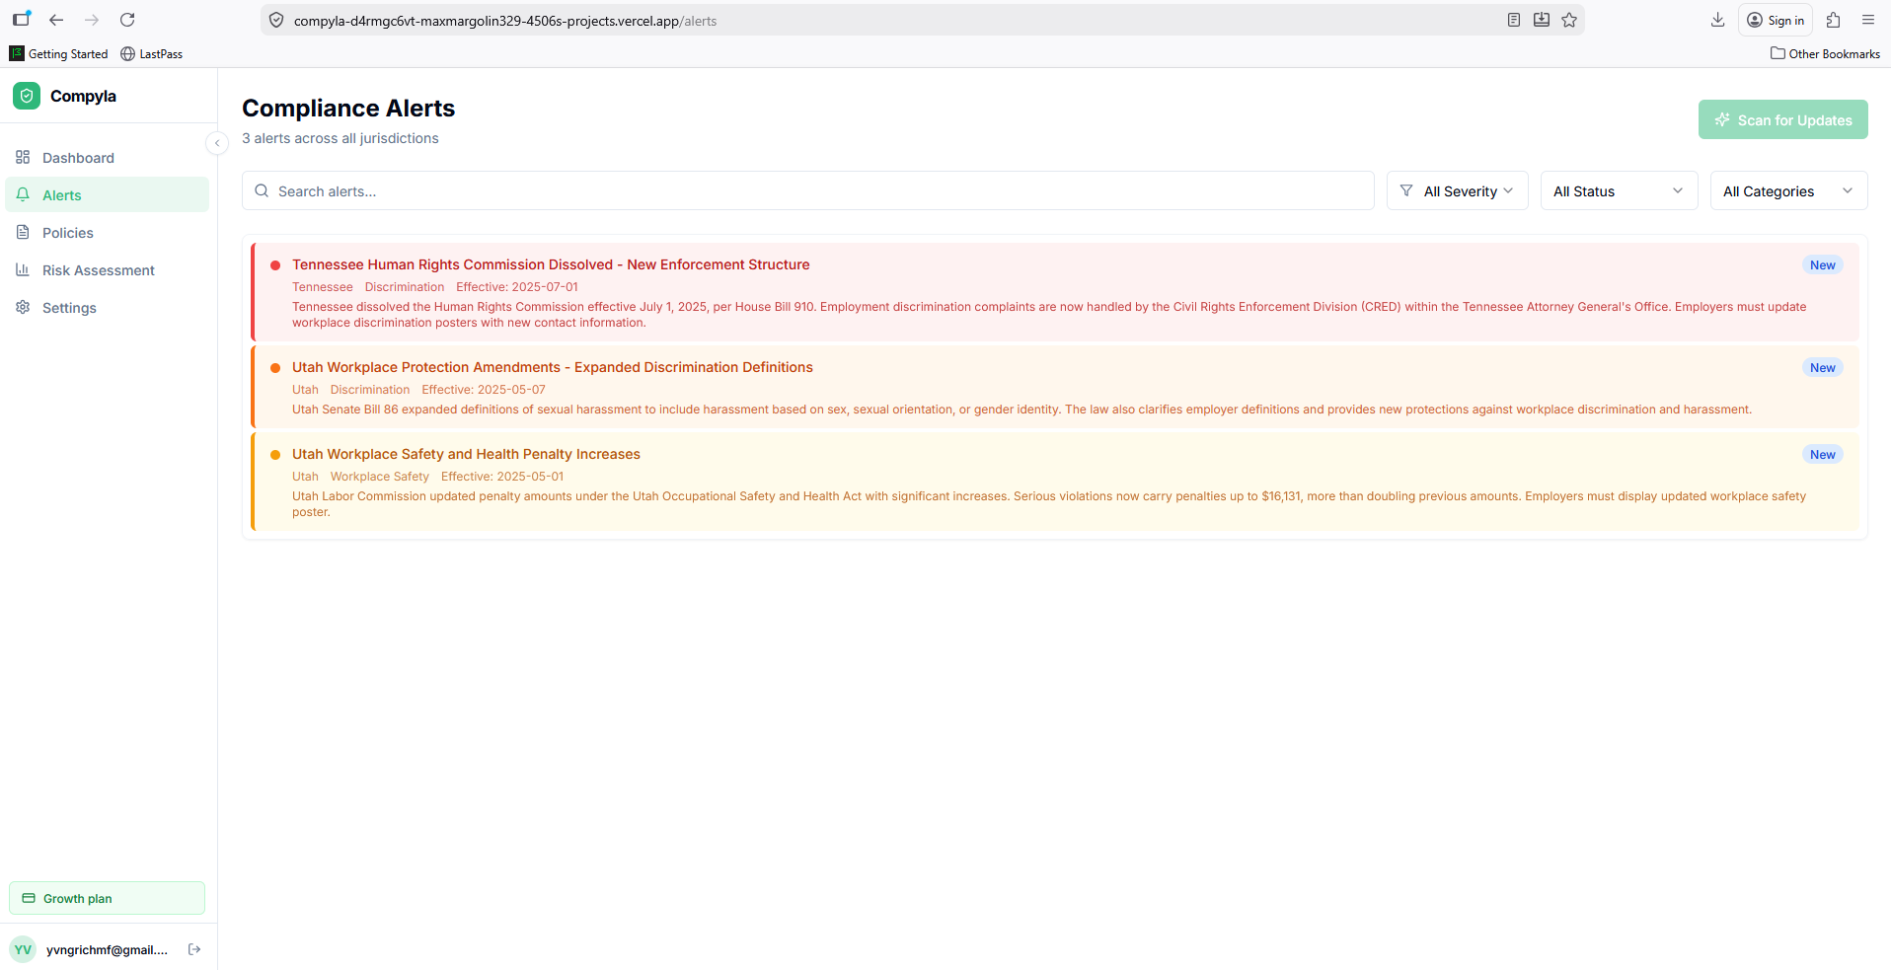1891x970 pixels.
Task: Open Other Bookmarks folder
Action: [1825, 53]
